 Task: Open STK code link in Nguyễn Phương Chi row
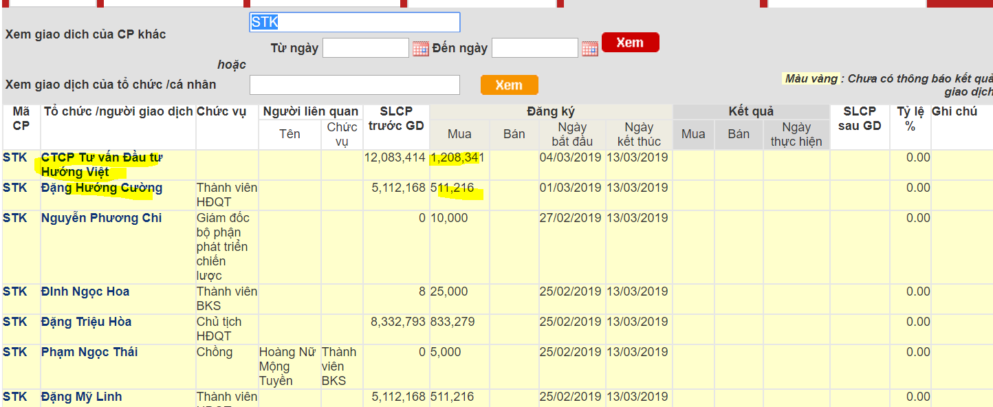point(15,218)
